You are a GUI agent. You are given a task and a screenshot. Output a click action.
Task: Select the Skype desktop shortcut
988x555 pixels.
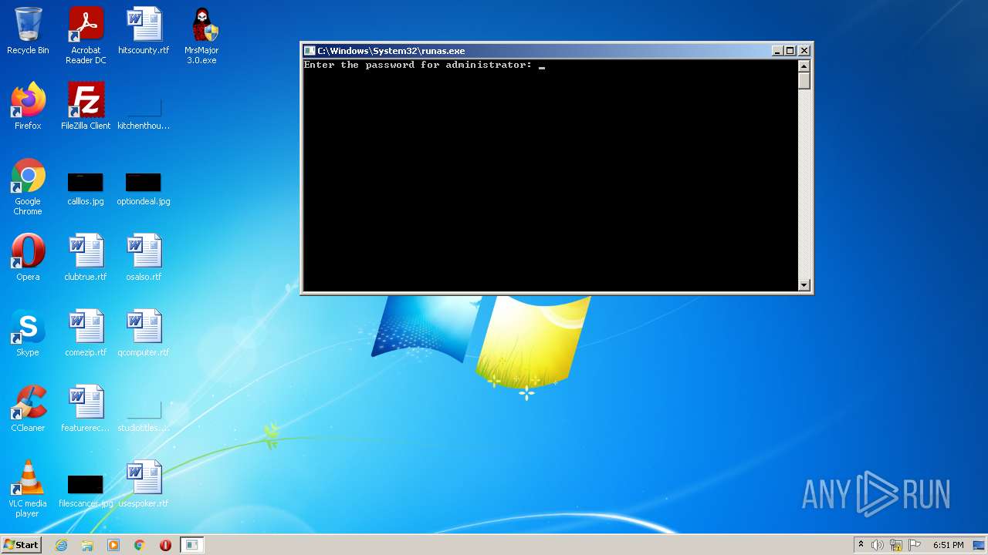click(28, 333)
